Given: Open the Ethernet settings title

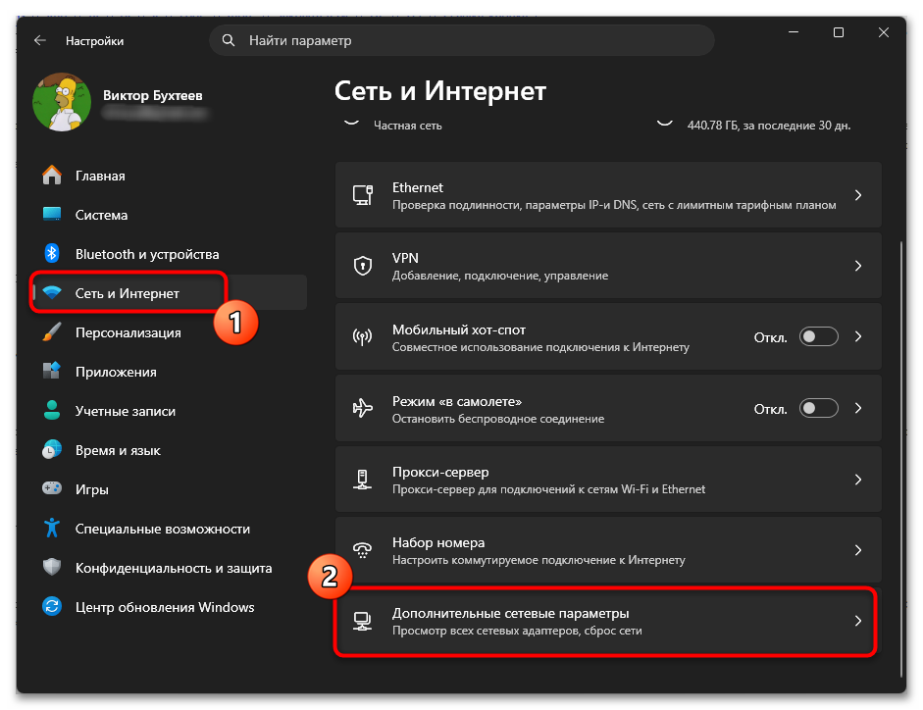Looking at the screenshot, I should point(417,187).
